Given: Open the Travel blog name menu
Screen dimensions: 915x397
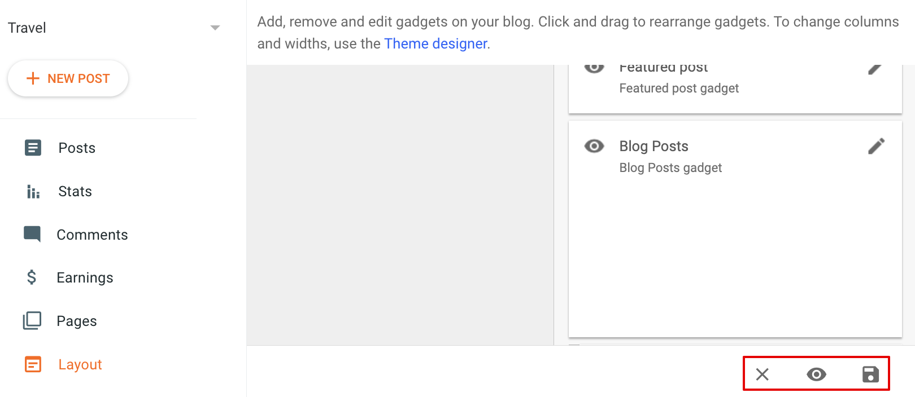Looking at the screenshot, I should [27, 28].
